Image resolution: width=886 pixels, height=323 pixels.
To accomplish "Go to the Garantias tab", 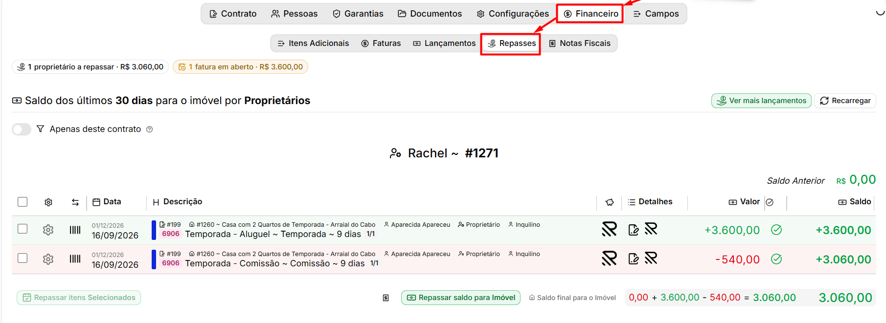I will tap(358, 14).
